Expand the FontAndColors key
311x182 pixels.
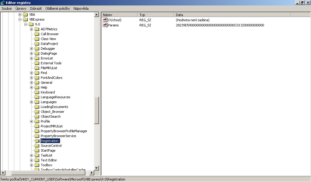point(31,78)
